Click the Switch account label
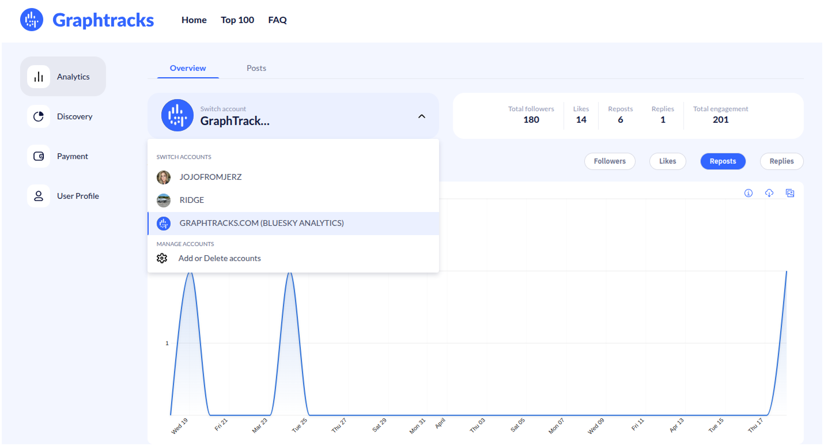Image resolution: width=824 pixels, height=446 pixels. point(223,109)
